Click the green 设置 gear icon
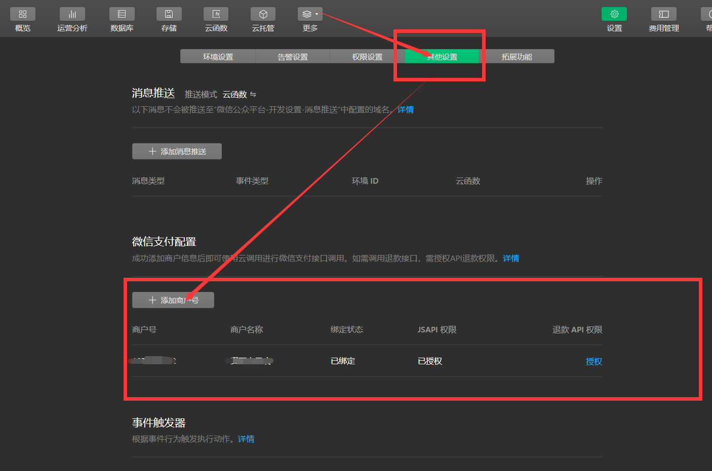Viewport: 712px width, 471px height. (x=614, y=14)
